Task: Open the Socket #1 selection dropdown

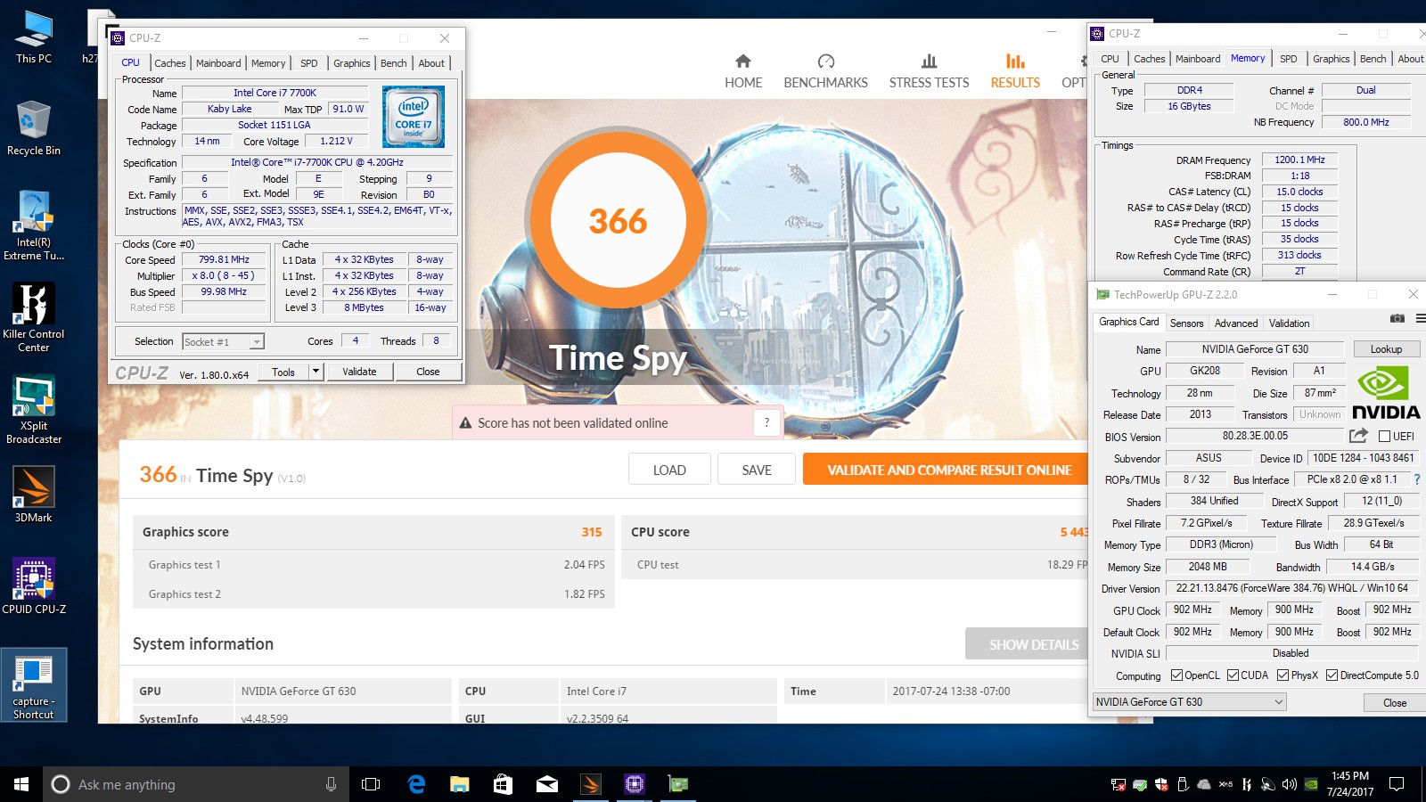Action: 224,341
